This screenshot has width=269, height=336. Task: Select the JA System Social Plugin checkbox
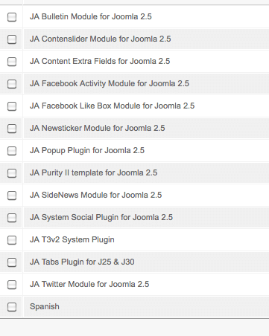12,218
